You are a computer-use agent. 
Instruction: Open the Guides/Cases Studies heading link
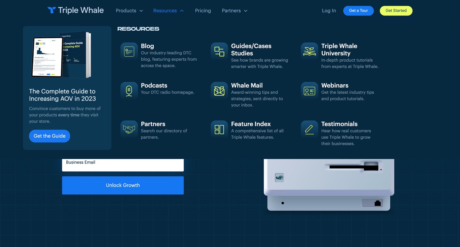click(x=251, y=49)
